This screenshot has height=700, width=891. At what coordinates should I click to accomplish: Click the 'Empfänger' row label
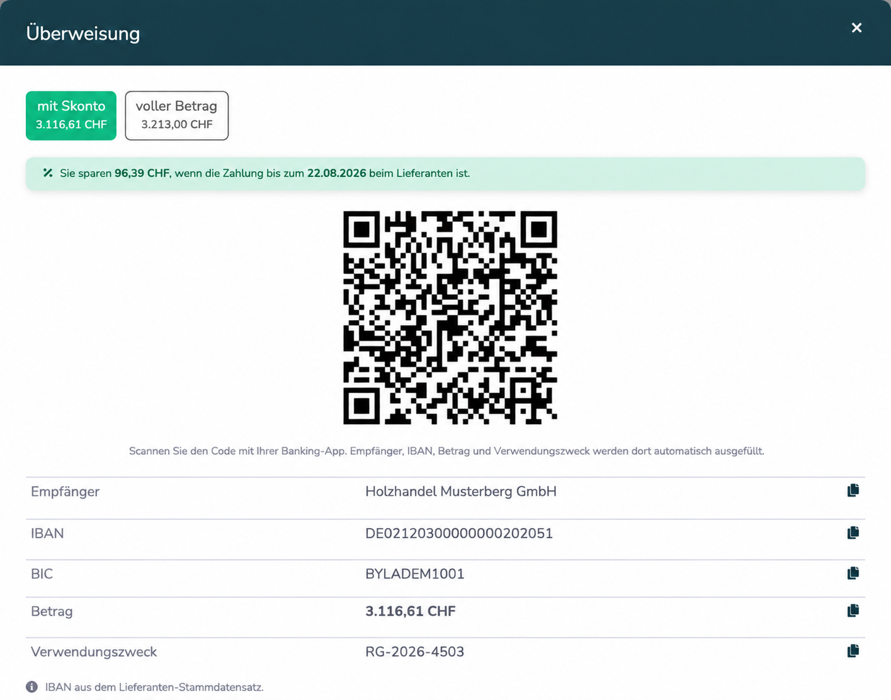pyautogui.click(x=65, y=491)
